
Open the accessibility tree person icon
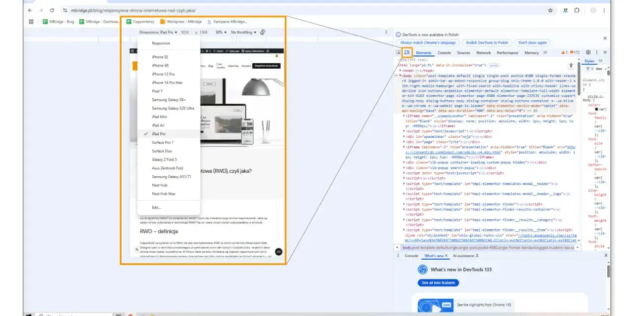click(571, 65)
